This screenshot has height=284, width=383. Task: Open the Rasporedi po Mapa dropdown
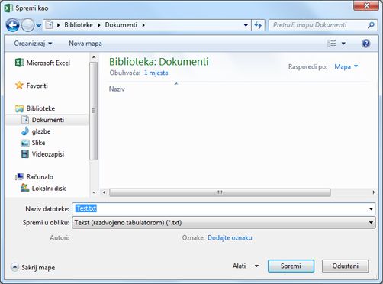(x=346, y=66)
